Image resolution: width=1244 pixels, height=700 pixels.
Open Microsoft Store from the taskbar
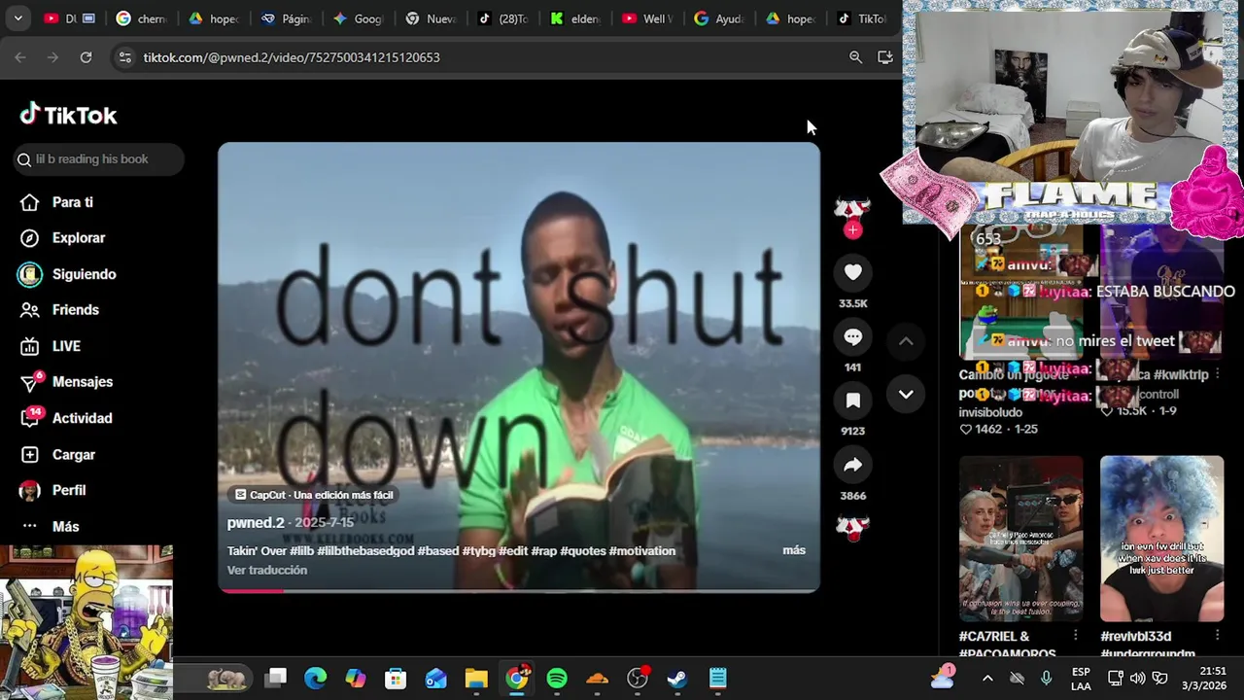click(x=396, y=679)
